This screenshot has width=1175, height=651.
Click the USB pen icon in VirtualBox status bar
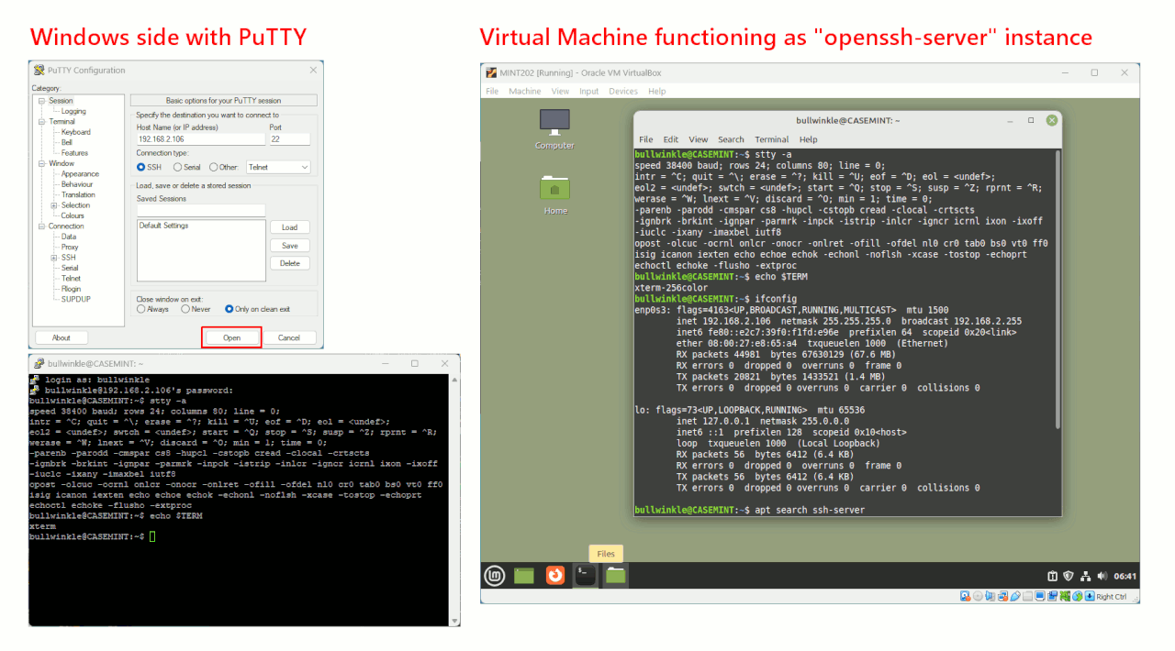[1014, 596]
